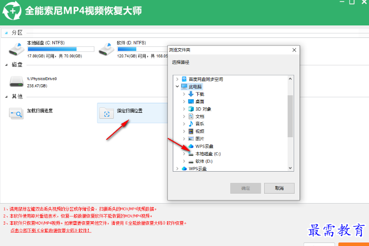Screen dimensions: 369x246
Task: Select the PhysicalDrive0 disk icon
Action: click(x=16, y=82)
